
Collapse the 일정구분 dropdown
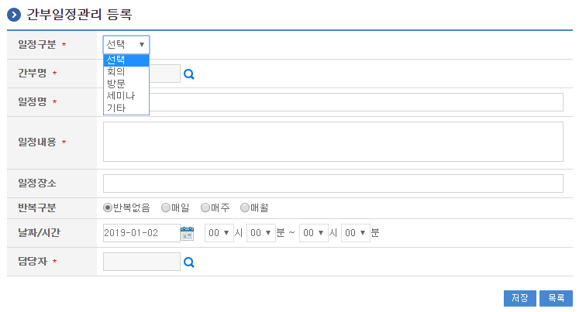pos(126,45)
